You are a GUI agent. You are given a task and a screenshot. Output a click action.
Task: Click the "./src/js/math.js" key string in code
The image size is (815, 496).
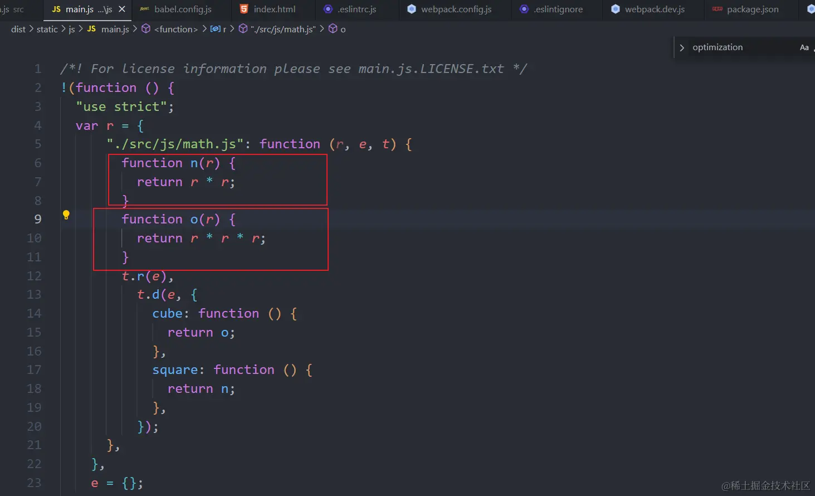pos(175,144)
